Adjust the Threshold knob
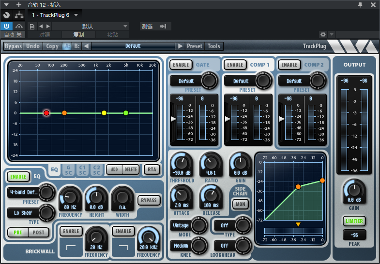Image resolution: width=380 pixels, height=264 pixels. [182, 163]
